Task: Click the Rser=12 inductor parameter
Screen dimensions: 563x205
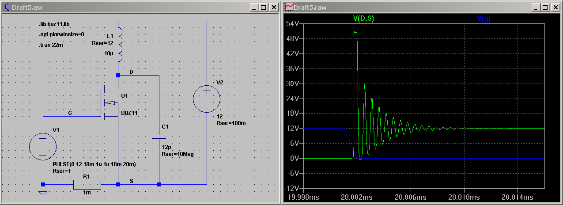Action: coord(102,43)
